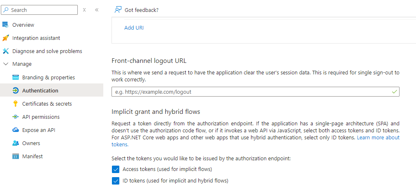Click the API permissions icon
This screenshot has width=416, height=187.
pyautogui.click(x=16, y=117)
